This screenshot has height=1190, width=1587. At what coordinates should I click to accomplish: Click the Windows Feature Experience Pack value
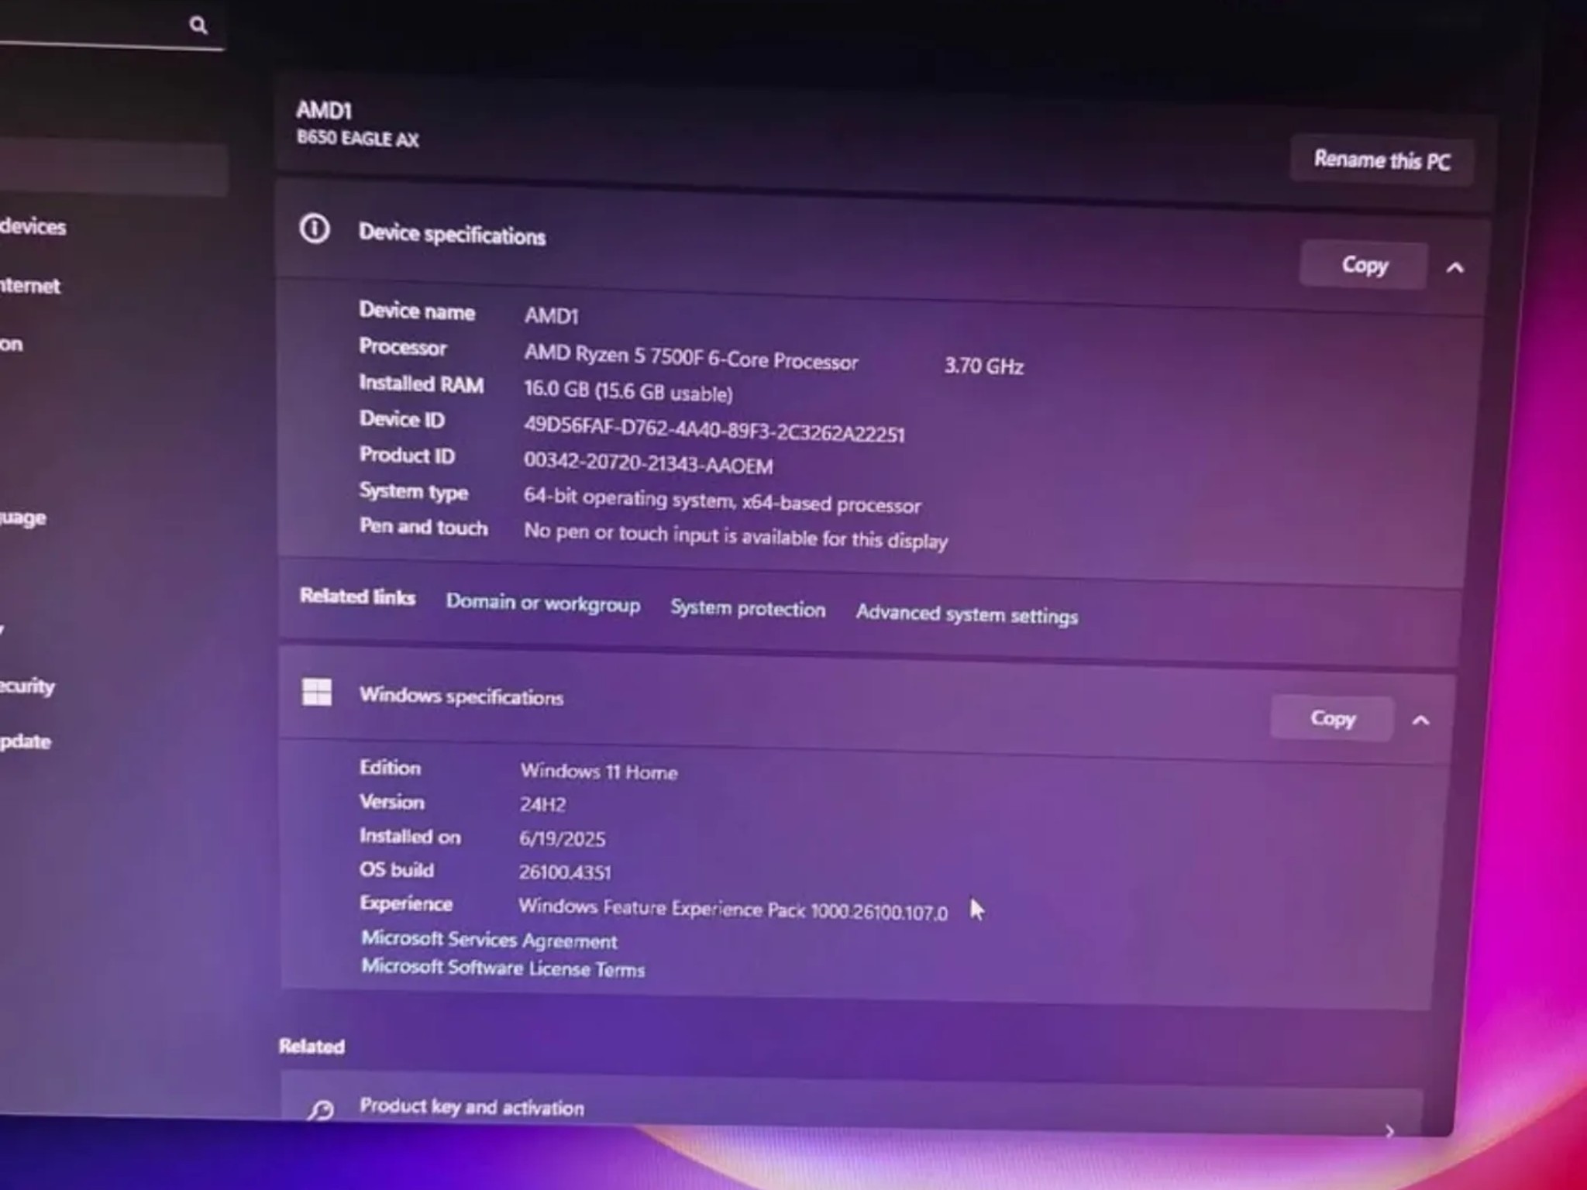point(732,910)
